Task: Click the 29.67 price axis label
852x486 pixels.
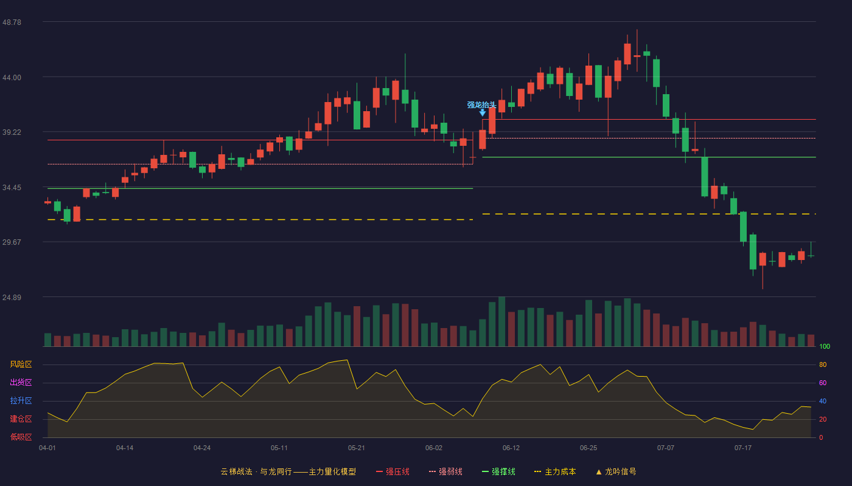Action: pyautogui.click(x=12, y=242)
